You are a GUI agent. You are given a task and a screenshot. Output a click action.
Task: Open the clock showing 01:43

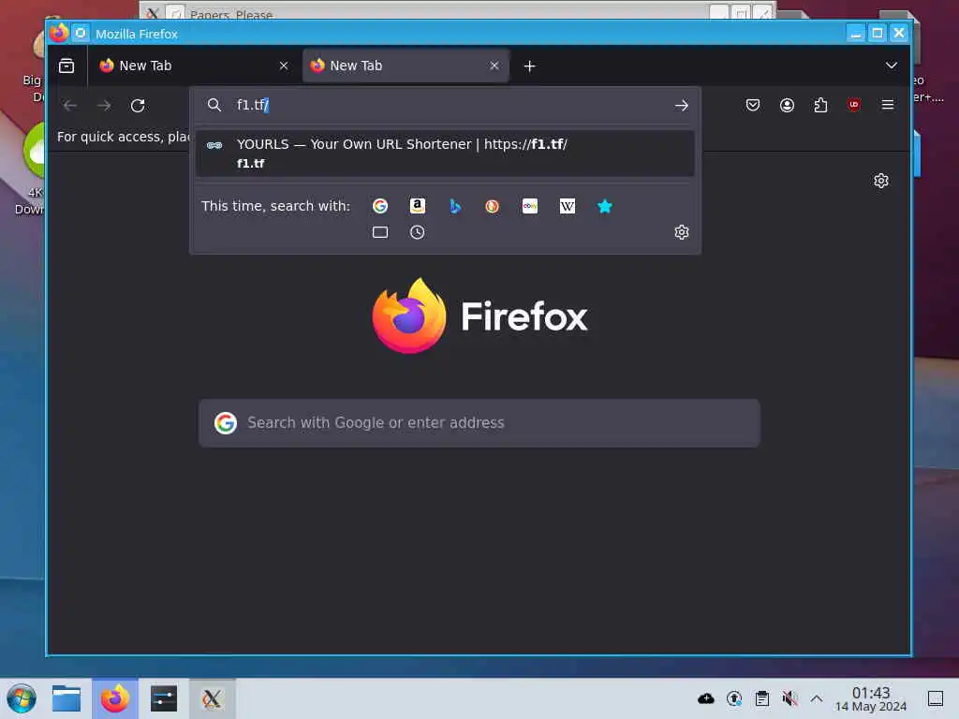pos(871,698)
